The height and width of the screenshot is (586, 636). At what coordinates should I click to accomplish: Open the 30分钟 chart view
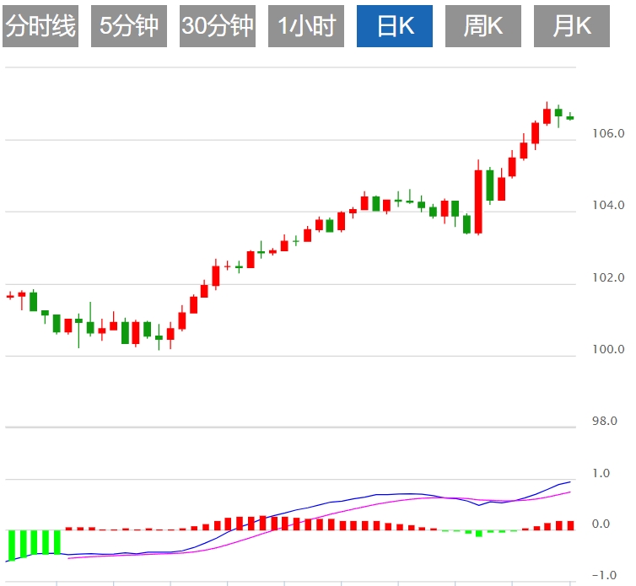[218, 26]
